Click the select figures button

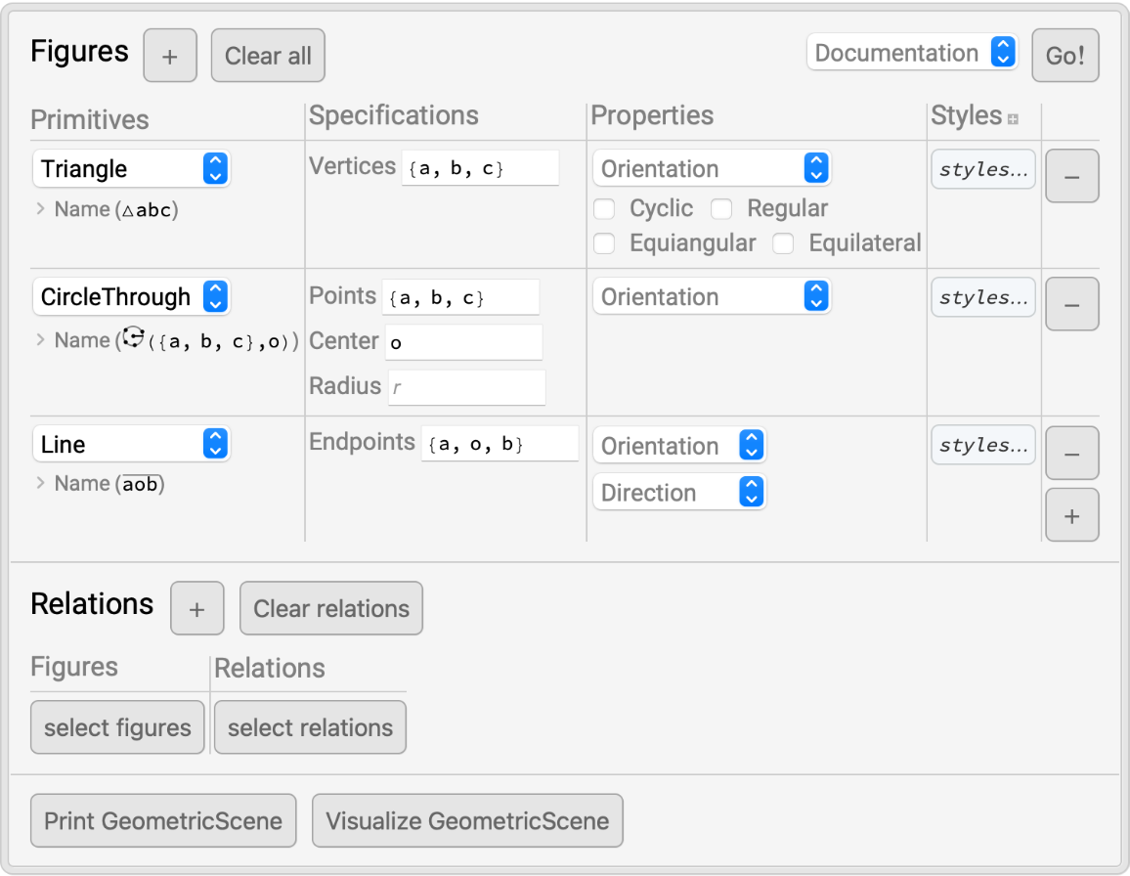(x=117, y=727)
